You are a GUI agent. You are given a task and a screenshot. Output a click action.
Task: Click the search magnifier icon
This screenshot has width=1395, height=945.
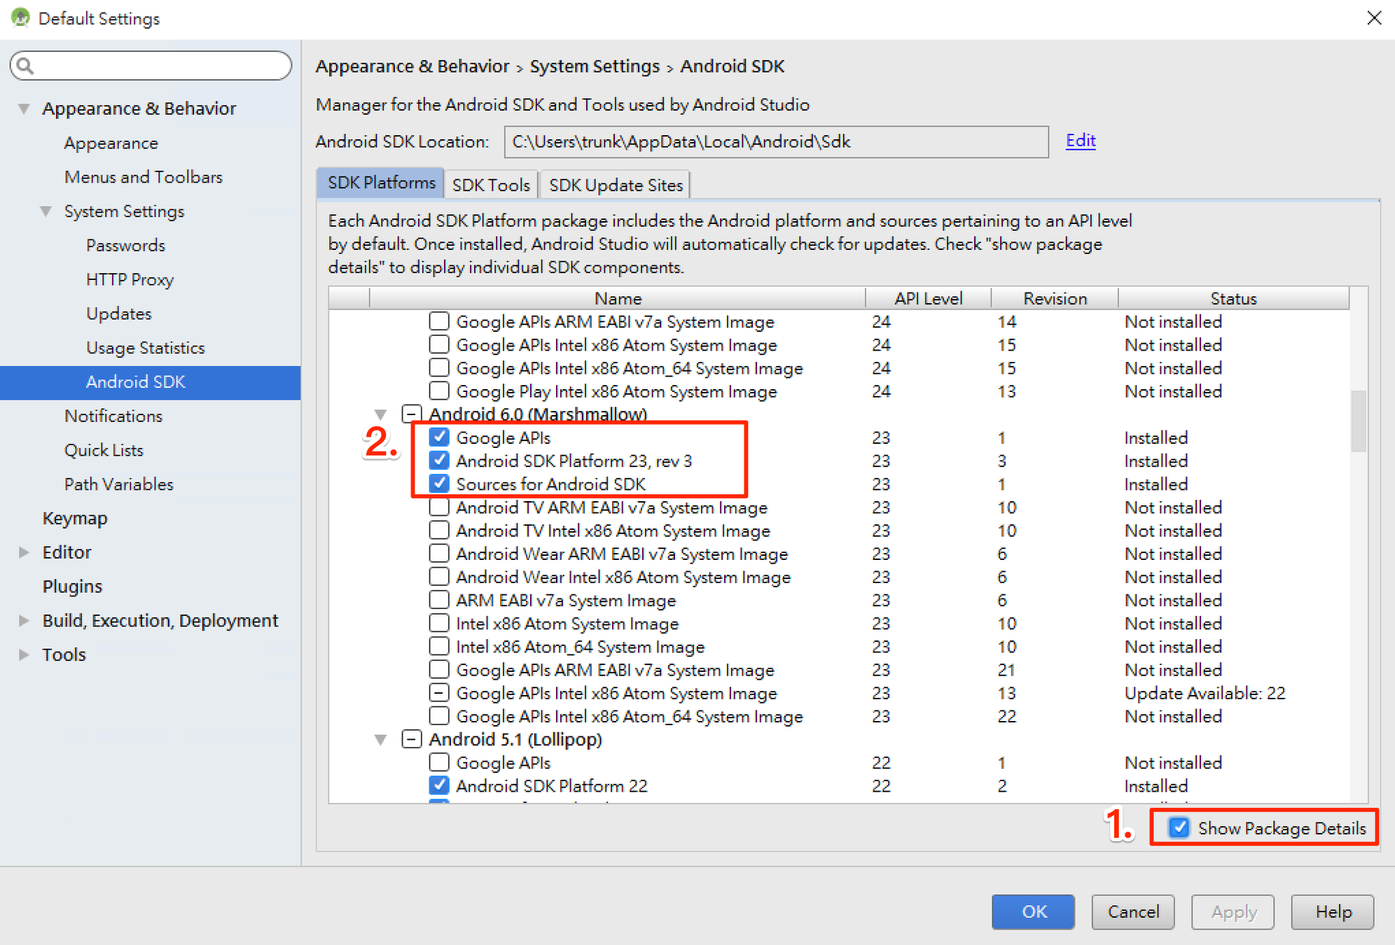pos(25,66)
